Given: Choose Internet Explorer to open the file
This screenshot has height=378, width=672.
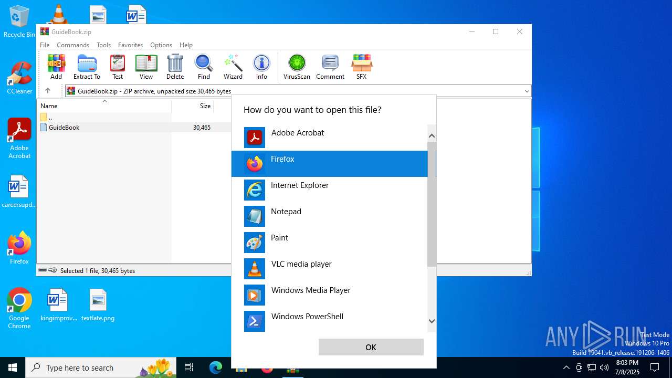Looking at the screenshot, I should tap(329, 190).
